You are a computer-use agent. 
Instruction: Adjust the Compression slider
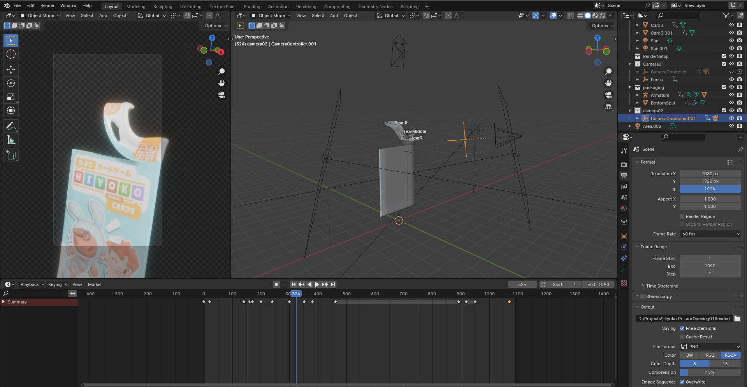point(710,372)
